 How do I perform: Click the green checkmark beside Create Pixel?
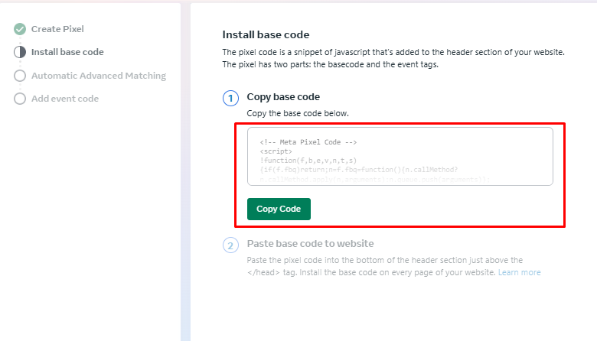(20, 29)
